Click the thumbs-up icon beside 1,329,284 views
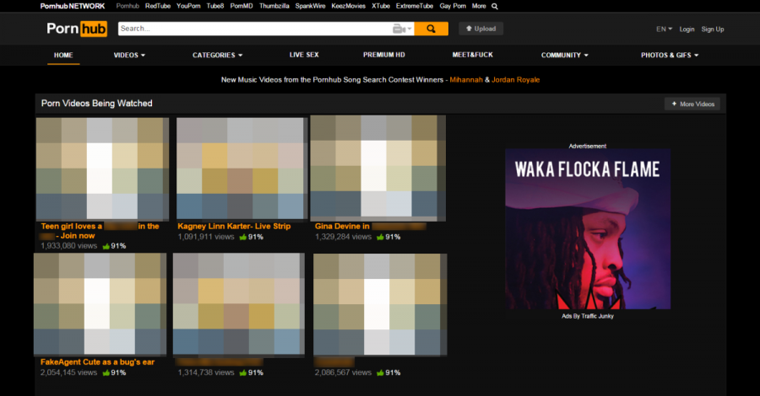This screenshot has width=760, height=396. pos(380,237)
